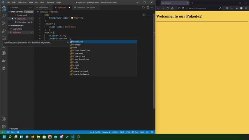Click Spaces: 4 indentation setting
Image resolution: width=249 pixels, height=140 pixels.
106,132
